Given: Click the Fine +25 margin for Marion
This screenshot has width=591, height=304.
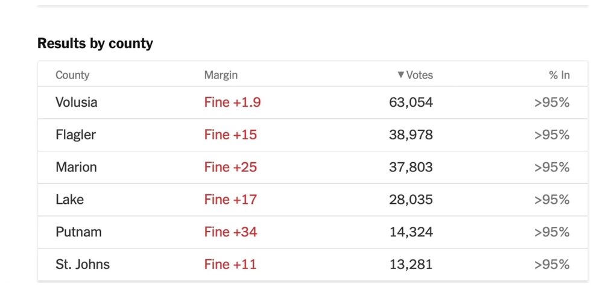Looking at the screenshot, I should [x=230, y=167].
